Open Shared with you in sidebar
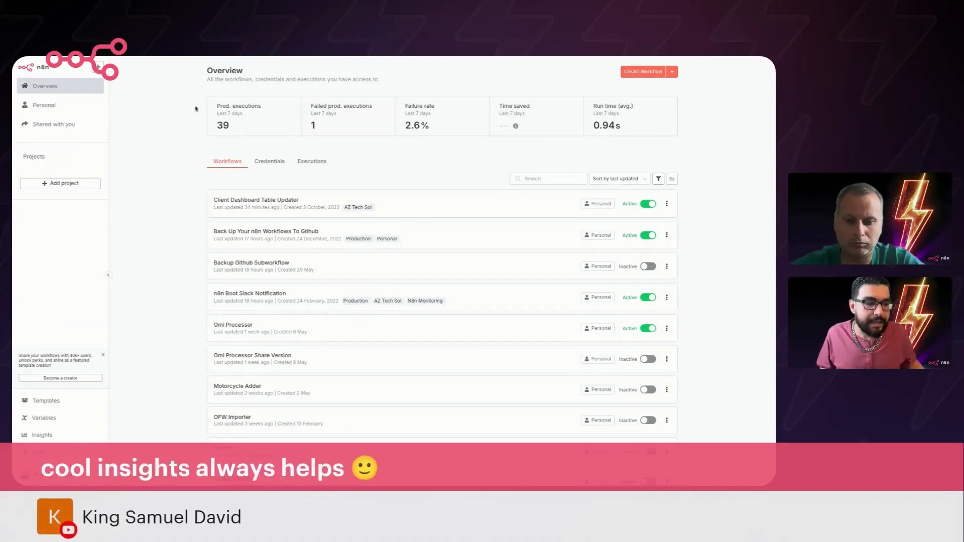Screen dimensions: 964x542 60,124
